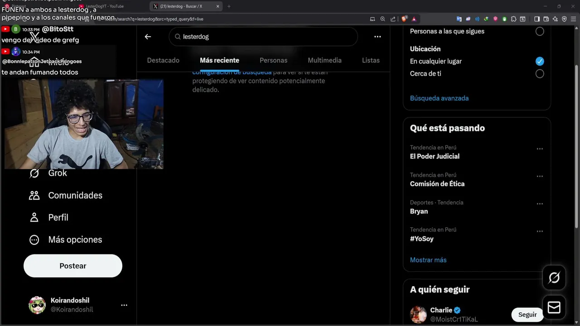Click the Brave Rewards triangle icon

pyautogui.click(x=414, y=19)
